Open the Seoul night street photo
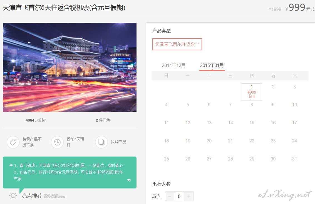Image resolution: width=315 pixels, height=204 pixels. point(70,67)
